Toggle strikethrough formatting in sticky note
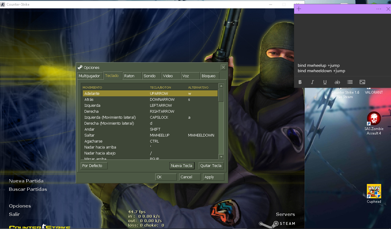This screenshot has width=391, height=229. (337, 82)
